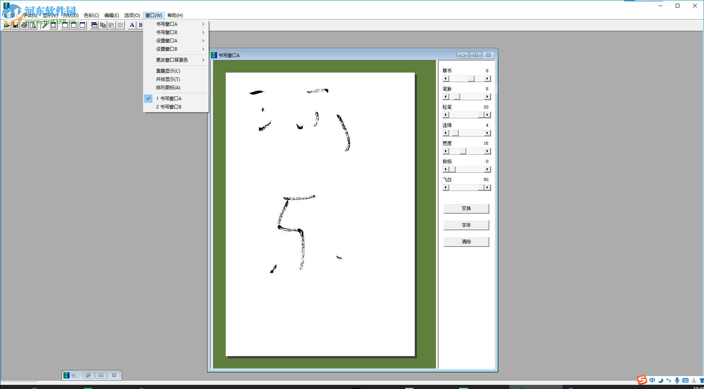Click the 书写窗口A title bar icon
Screen dimensions: 704x389
coord(214,55)
